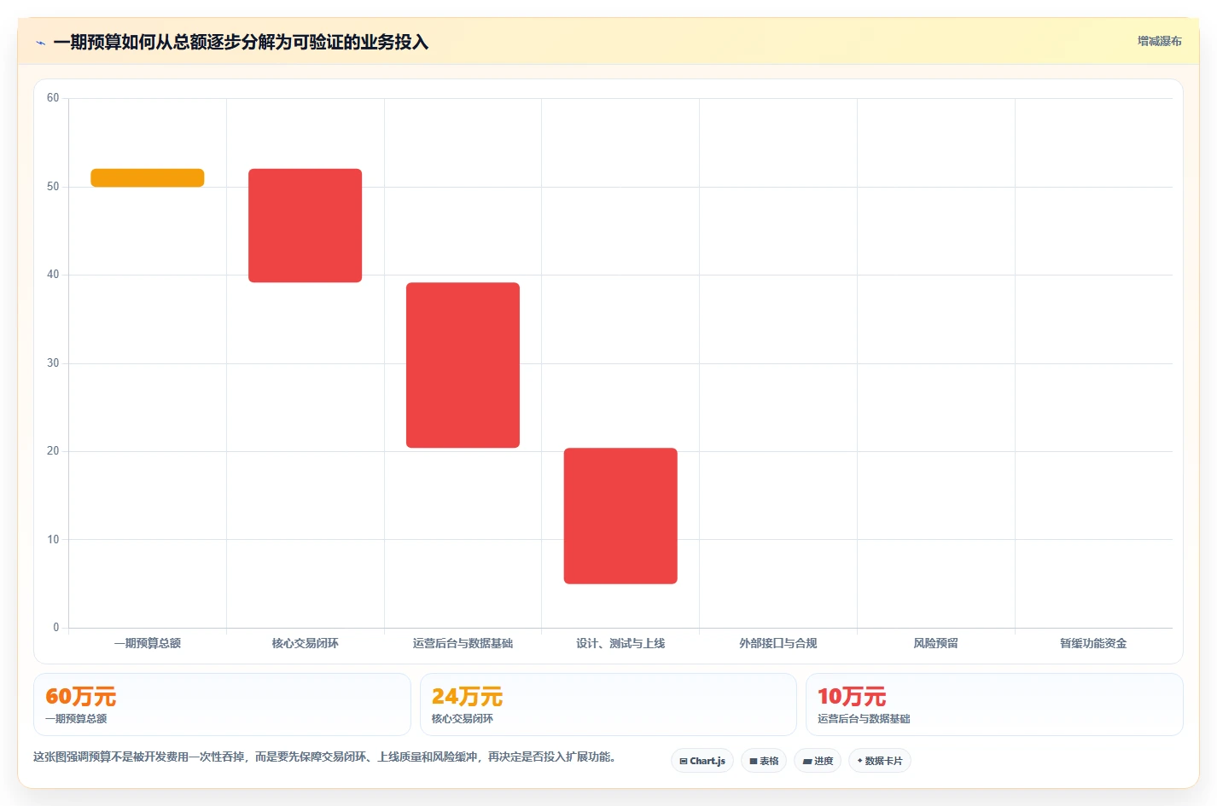Click the y-axis label 50

click(x=53, y=187)
